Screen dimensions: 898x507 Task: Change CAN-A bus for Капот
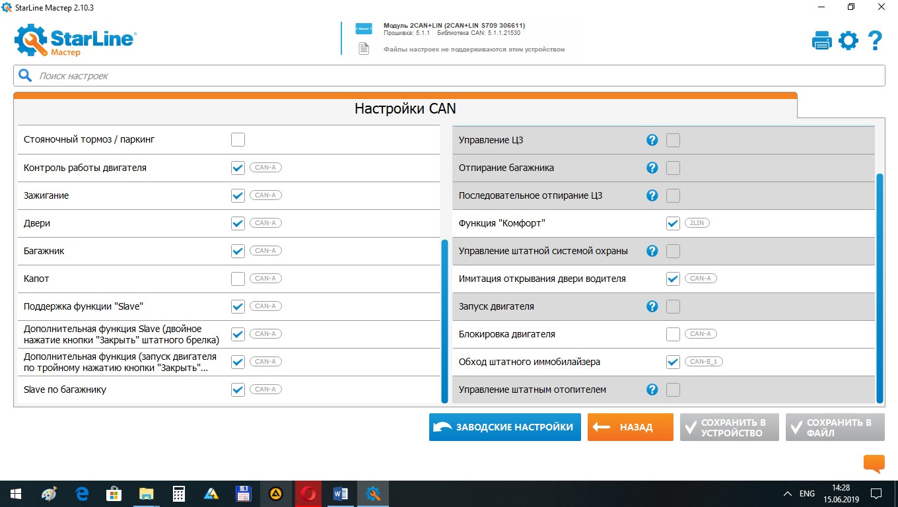tap(265, 279)
